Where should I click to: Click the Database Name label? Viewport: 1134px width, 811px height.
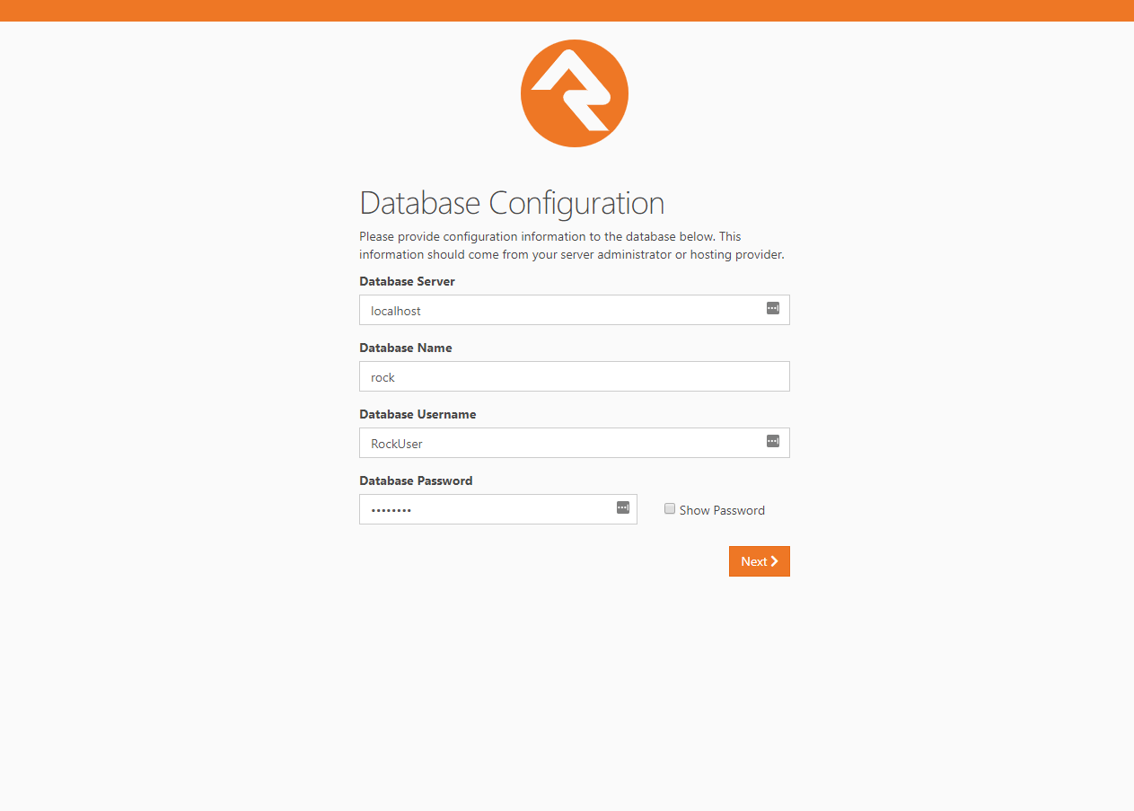tap(406, 348)
